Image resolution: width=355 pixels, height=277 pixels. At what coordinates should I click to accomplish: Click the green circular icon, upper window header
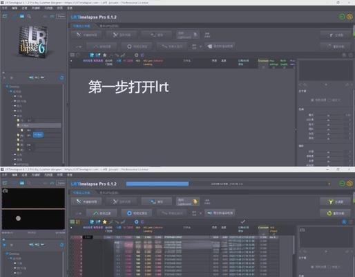coord(342,17)
